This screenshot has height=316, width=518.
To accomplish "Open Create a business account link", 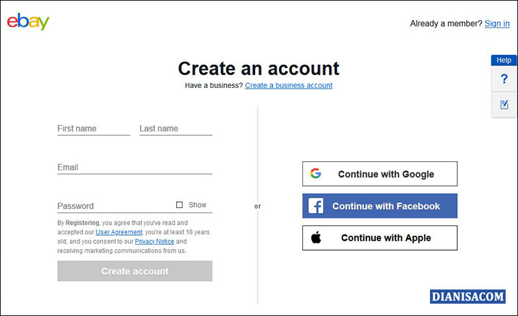I will (x=289, y=85).
